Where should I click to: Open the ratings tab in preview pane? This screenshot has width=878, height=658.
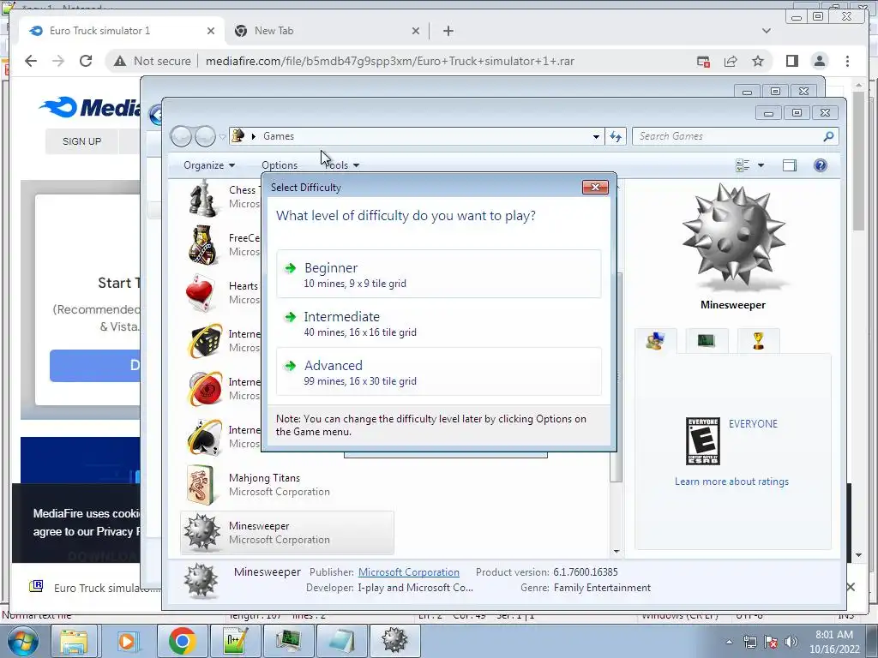(x=655, y=340)
